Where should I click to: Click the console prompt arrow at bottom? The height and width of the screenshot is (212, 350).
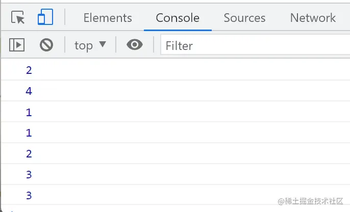pos(12,210)
